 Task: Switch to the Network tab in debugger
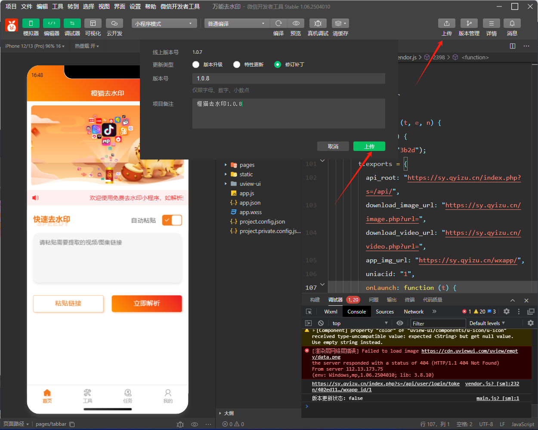(413, 312)
